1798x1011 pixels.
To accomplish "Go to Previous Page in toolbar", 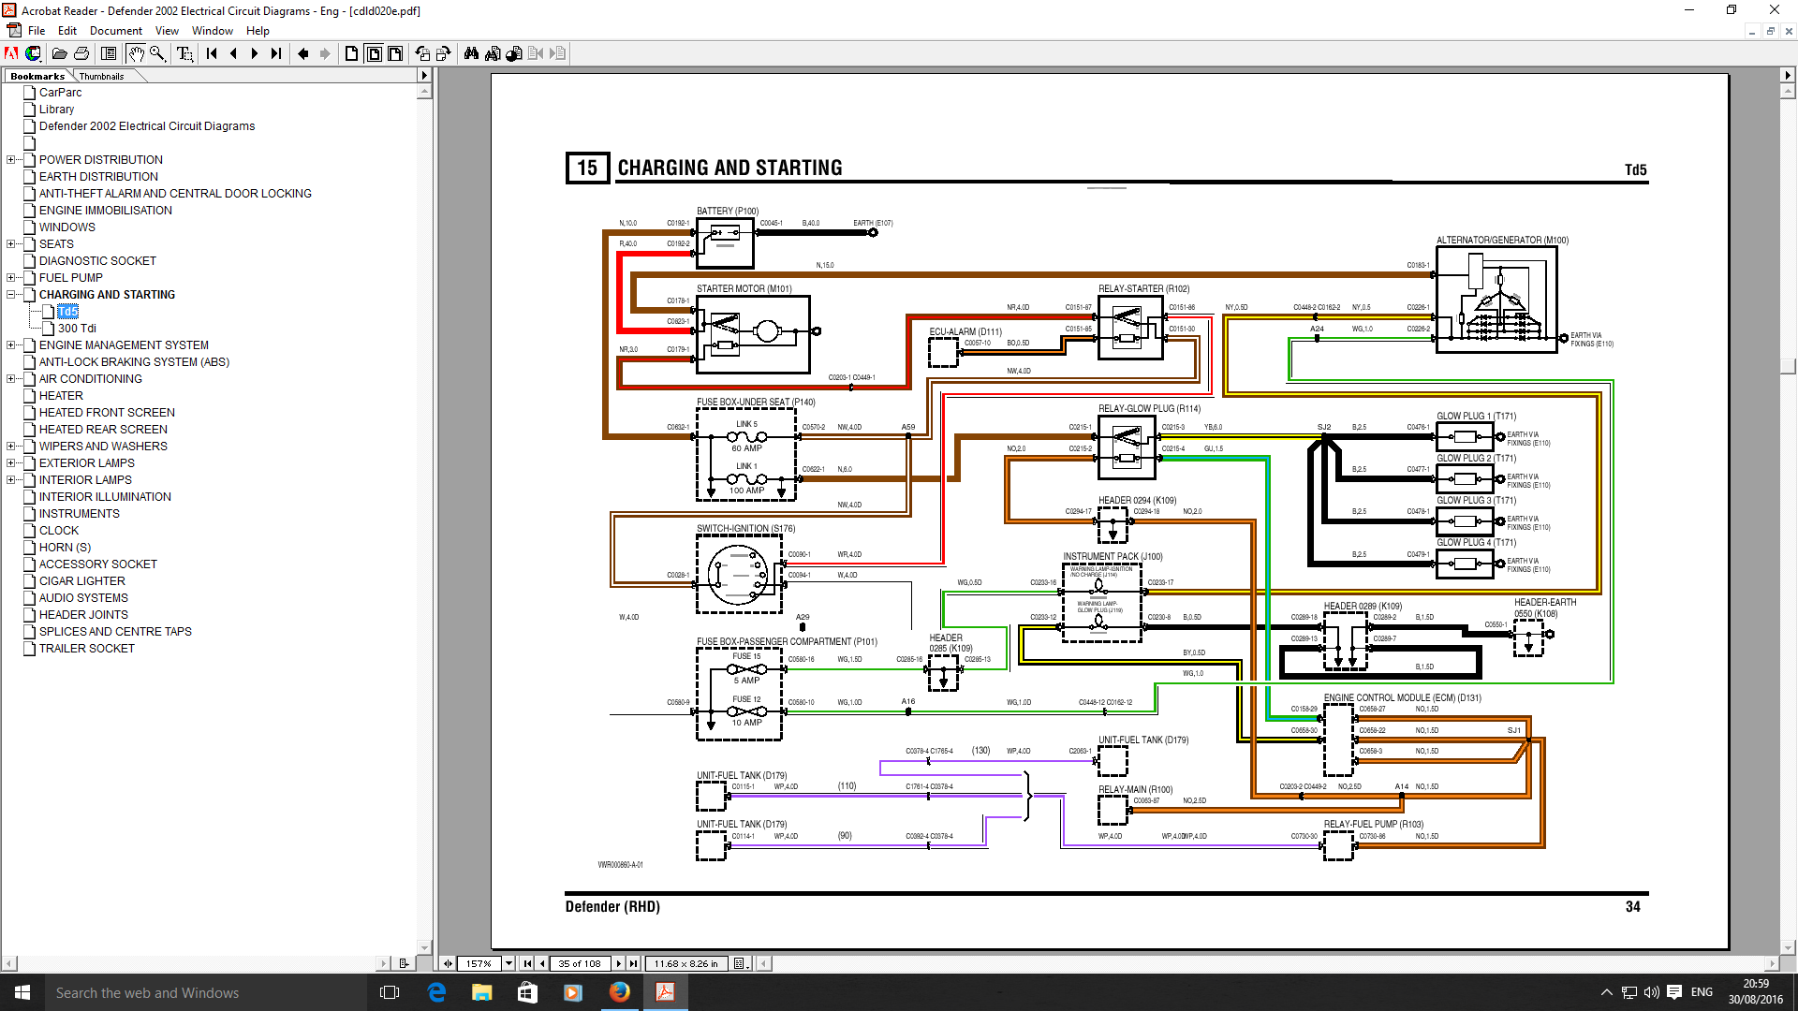I will pos(233,53).
